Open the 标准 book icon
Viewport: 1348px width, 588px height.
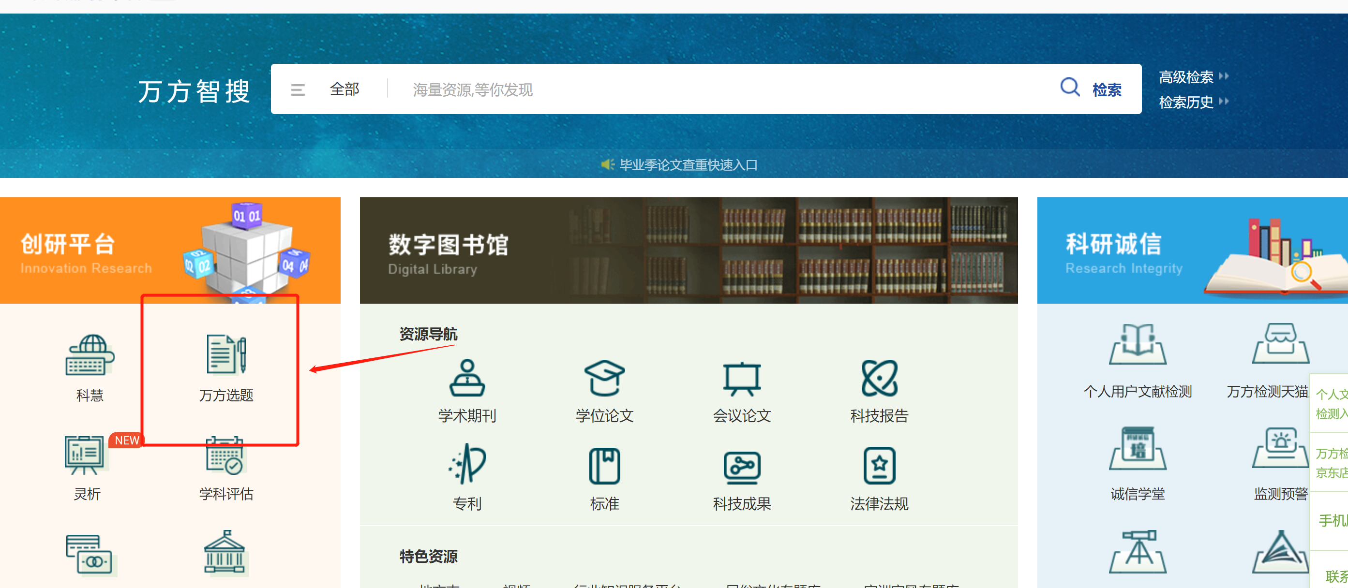click(x=604, y=466)
